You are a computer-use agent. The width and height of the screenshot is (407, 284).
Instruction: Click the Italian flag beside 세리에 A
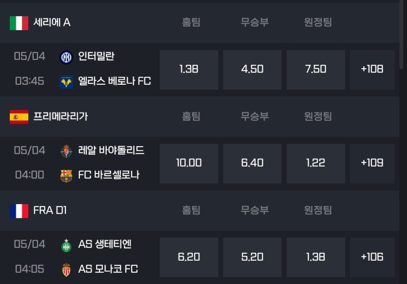[x=19, y=23]
